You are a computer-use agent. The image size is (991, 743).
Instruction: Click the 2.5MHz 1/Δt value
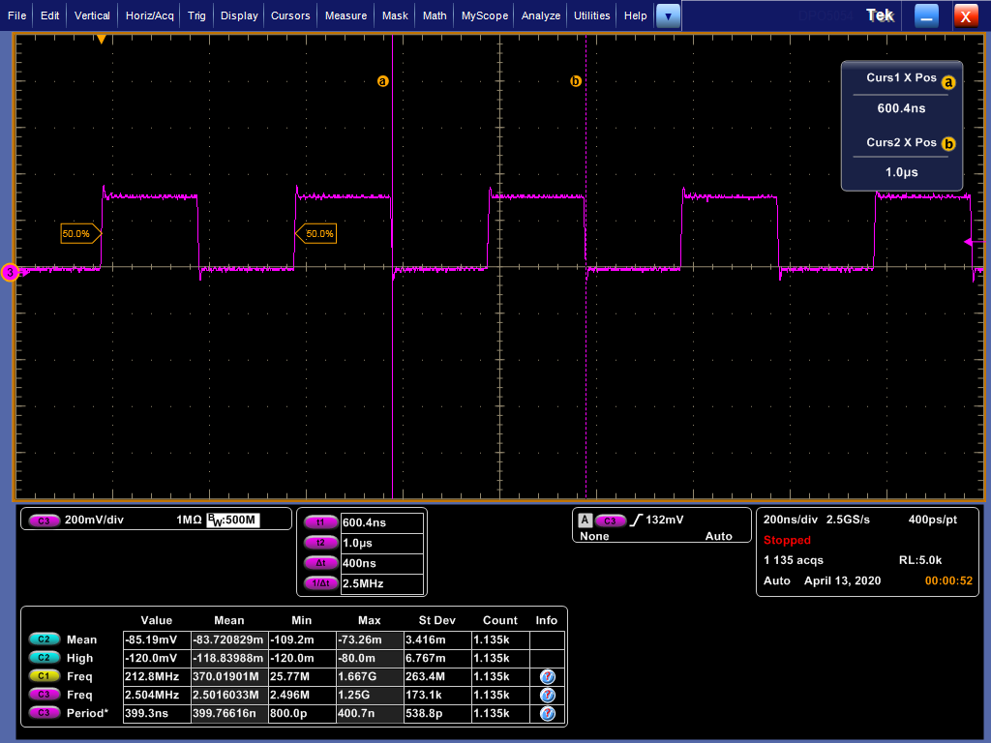(x=381, y=583)
